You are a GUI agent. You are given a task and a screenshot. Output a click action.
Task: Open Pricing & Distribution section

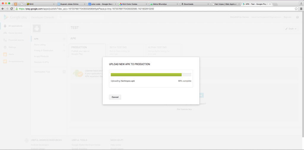tap(43, 51)
